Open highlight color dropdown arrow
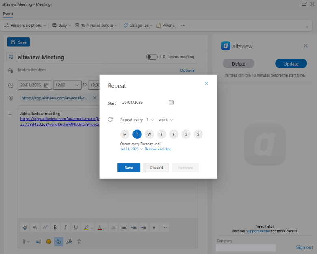This screenshot has width=317, height=254. point(92,228)
